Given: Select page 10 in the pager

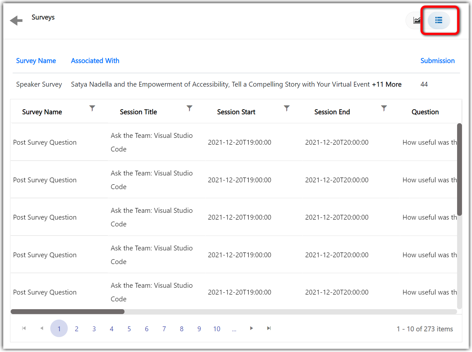Looking at the screenshot, I should 217,329.
